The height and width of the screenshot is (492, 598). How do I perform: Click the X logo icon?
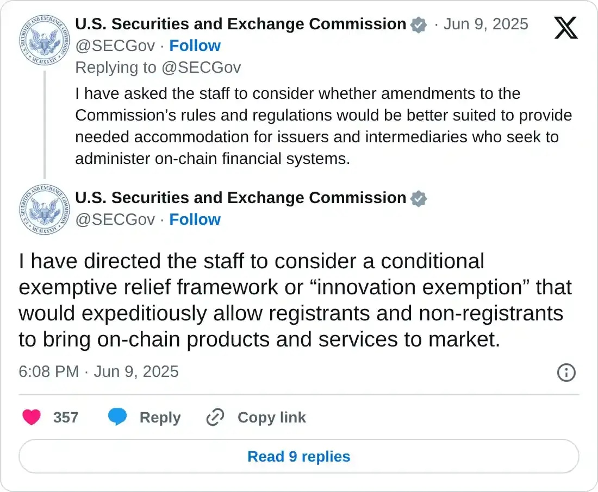[566, 28]
